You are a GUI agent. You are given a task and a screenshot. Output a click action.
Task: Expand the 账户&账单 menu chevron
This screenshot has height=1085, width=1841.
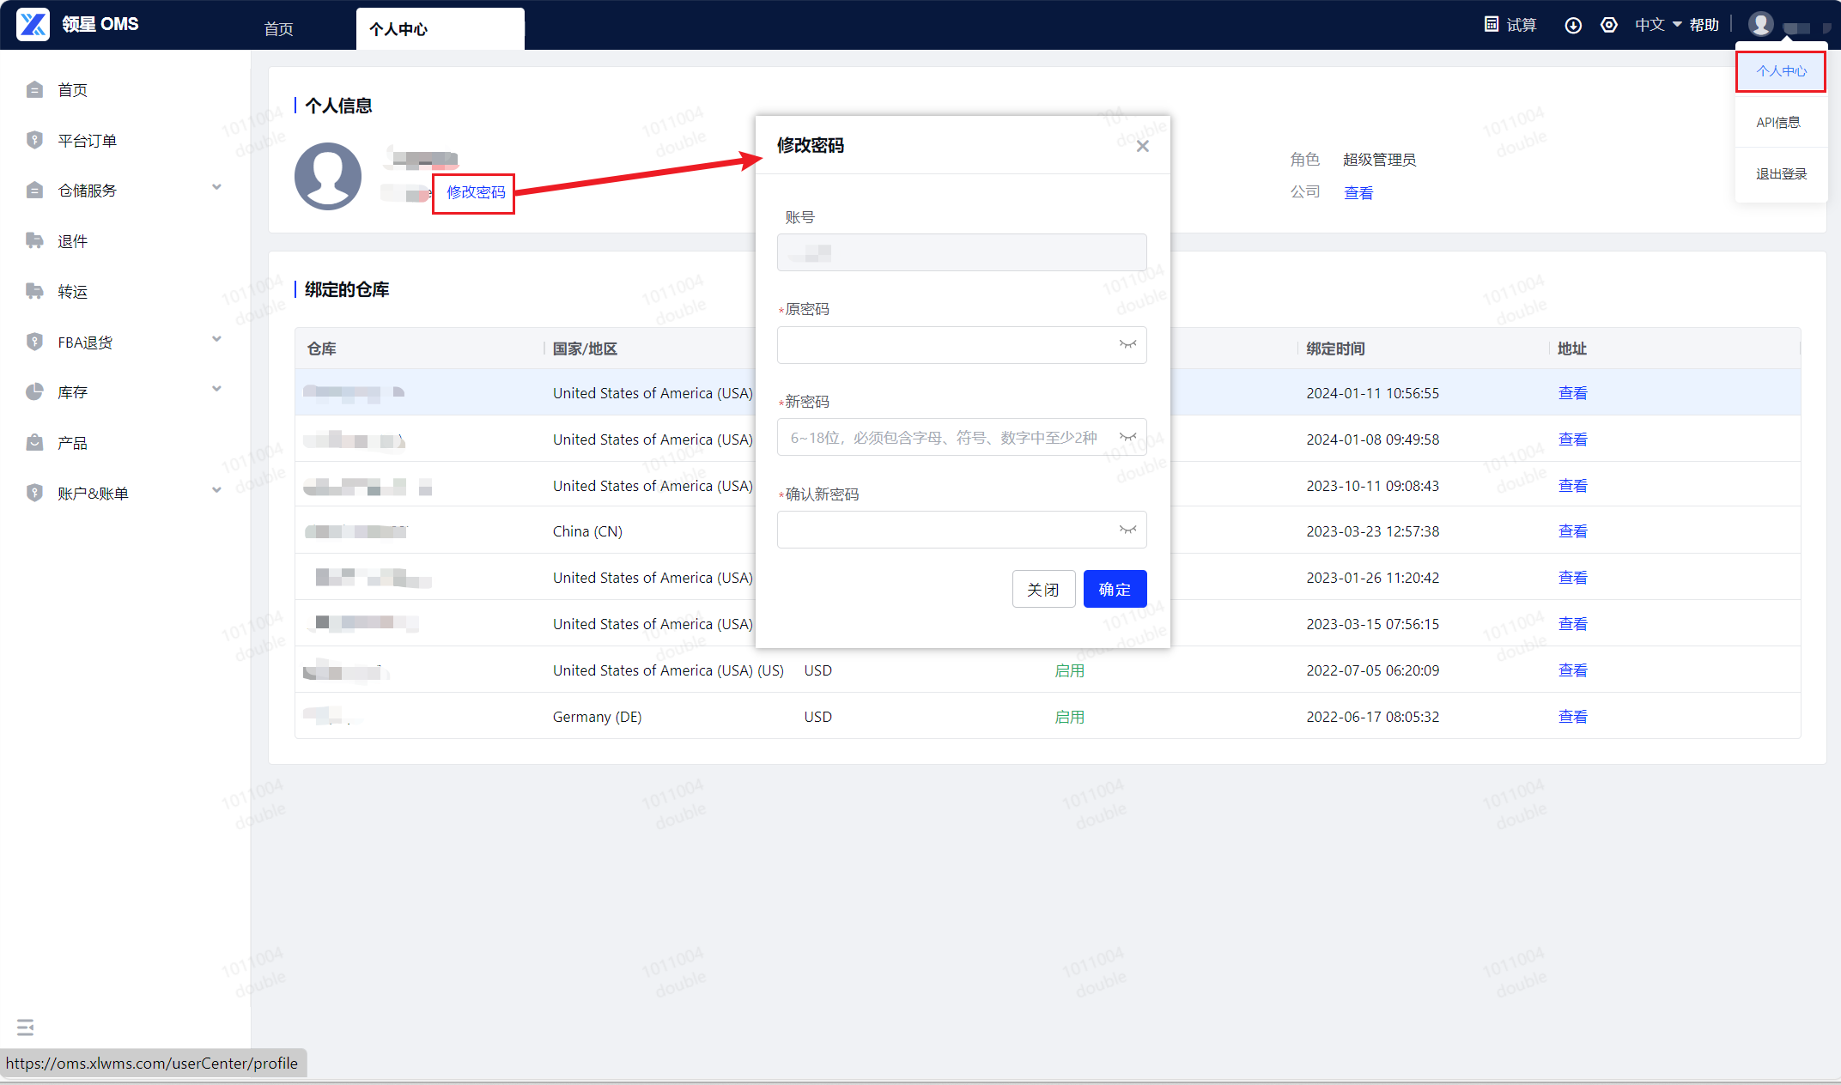click(216, 490)
